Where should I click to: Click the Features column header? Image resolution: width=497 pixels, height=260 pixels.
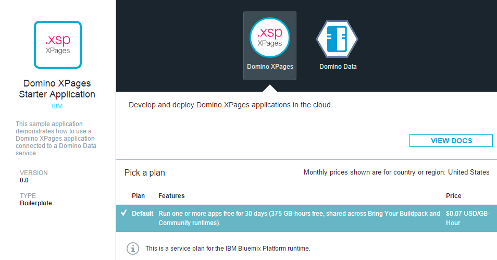pos(171,196)
